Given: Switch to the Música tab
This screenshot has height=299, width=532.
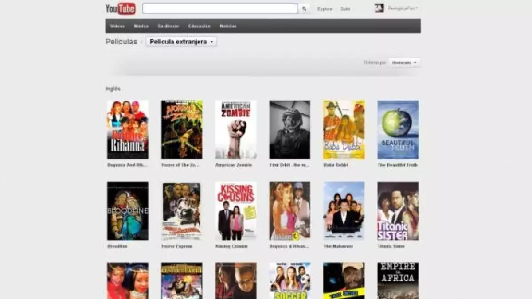Looking at the screenshot, I should point(141,26).
